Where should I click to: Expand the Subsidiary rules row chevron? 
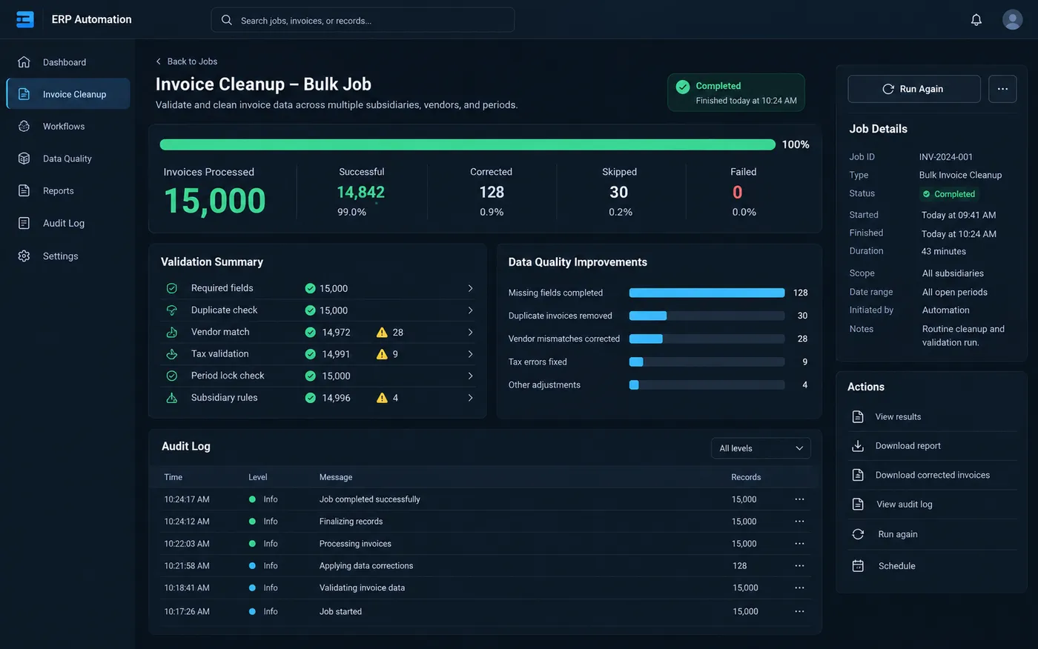470,398
